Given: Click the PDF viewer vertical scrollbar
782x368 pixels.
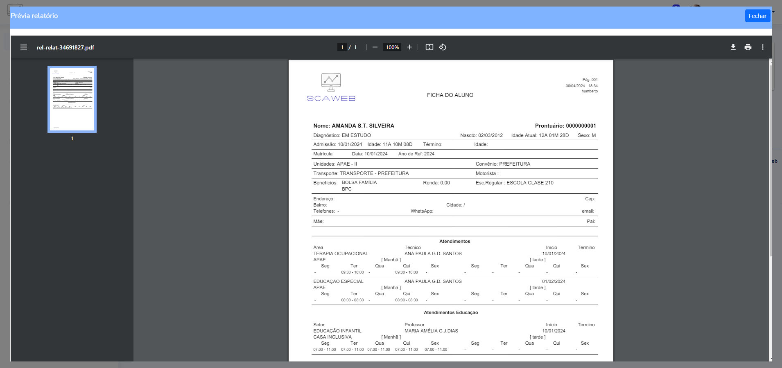Looking at the screenshot, I should pyautogui.click(x=771, y=164).
